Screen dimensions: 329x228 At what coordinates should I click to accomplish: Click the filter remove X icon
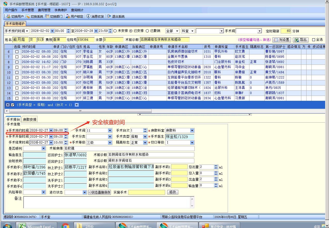pyautogui.click(x=7, y=105)
